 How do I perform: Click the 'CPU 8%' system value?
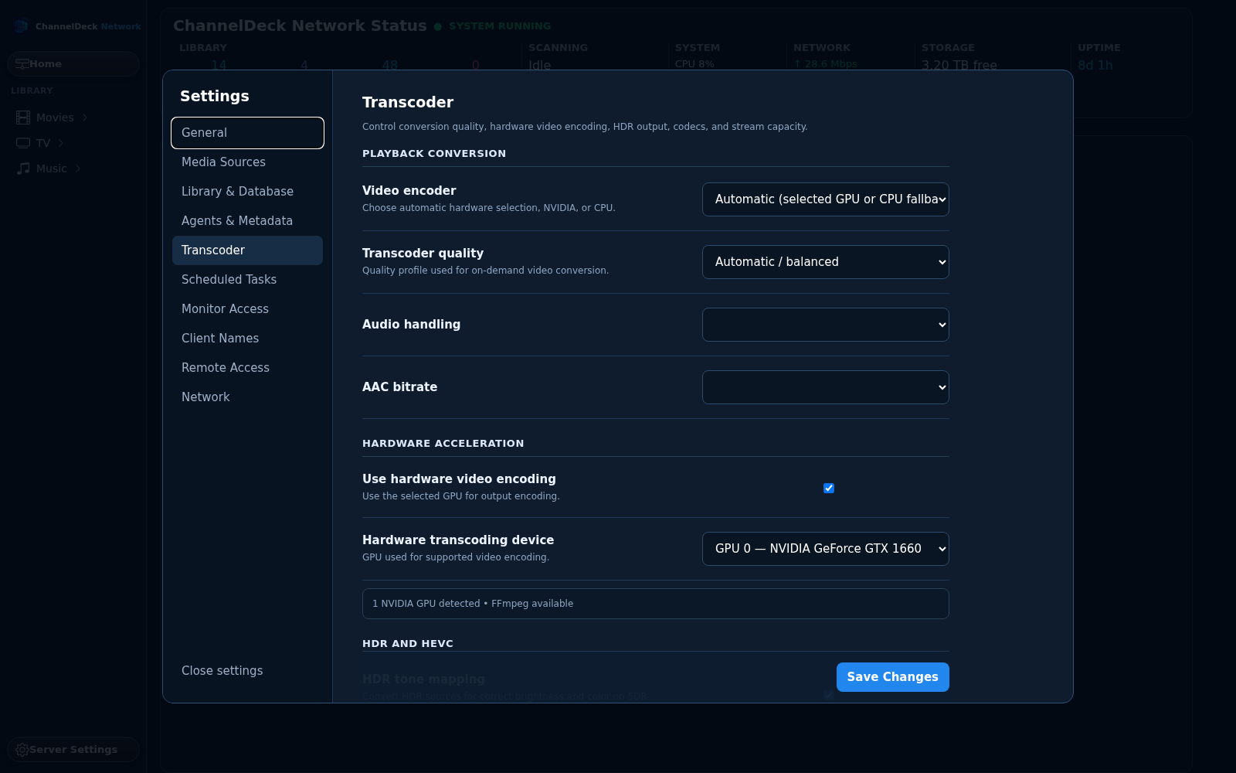tap(694, 64)
